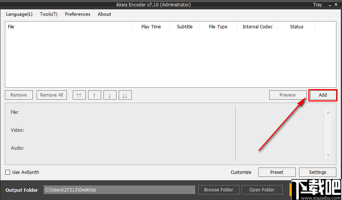Click the File Type column header
This screenshot has width=342, height=200.
[x=218, y=26]
